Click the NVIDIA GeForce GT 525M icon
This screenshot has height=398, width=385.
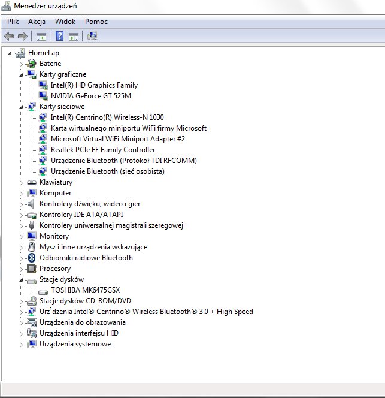(x=43, y=96)
